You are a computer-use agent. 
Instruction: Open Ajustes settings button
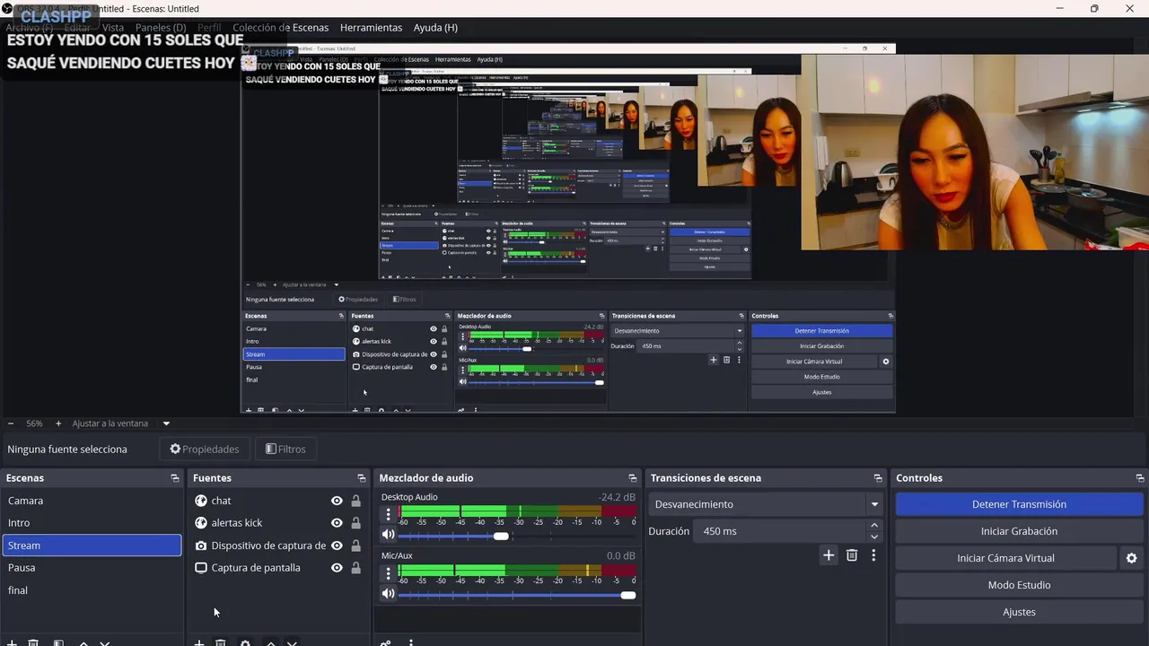coord(1019,612)
